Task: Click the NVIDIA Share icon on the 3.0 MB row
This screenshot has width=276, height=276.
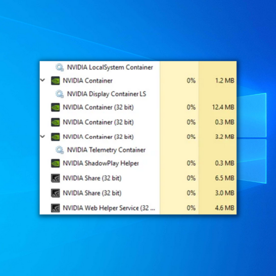Action: (55, 193)
